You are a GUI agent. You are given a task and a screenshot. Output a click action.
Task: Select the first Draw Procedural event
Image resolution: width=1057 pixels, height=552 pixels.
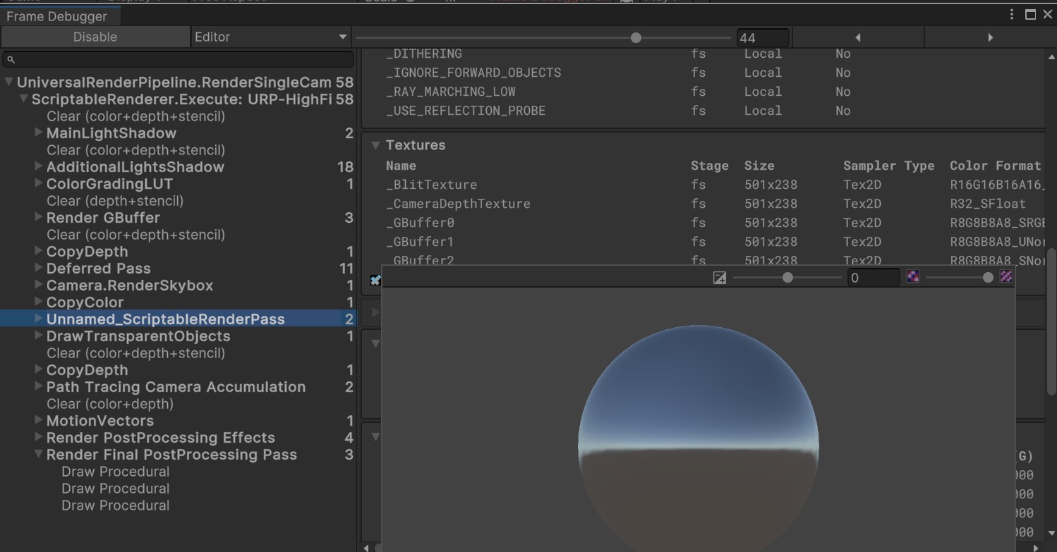tap(115, 472)
